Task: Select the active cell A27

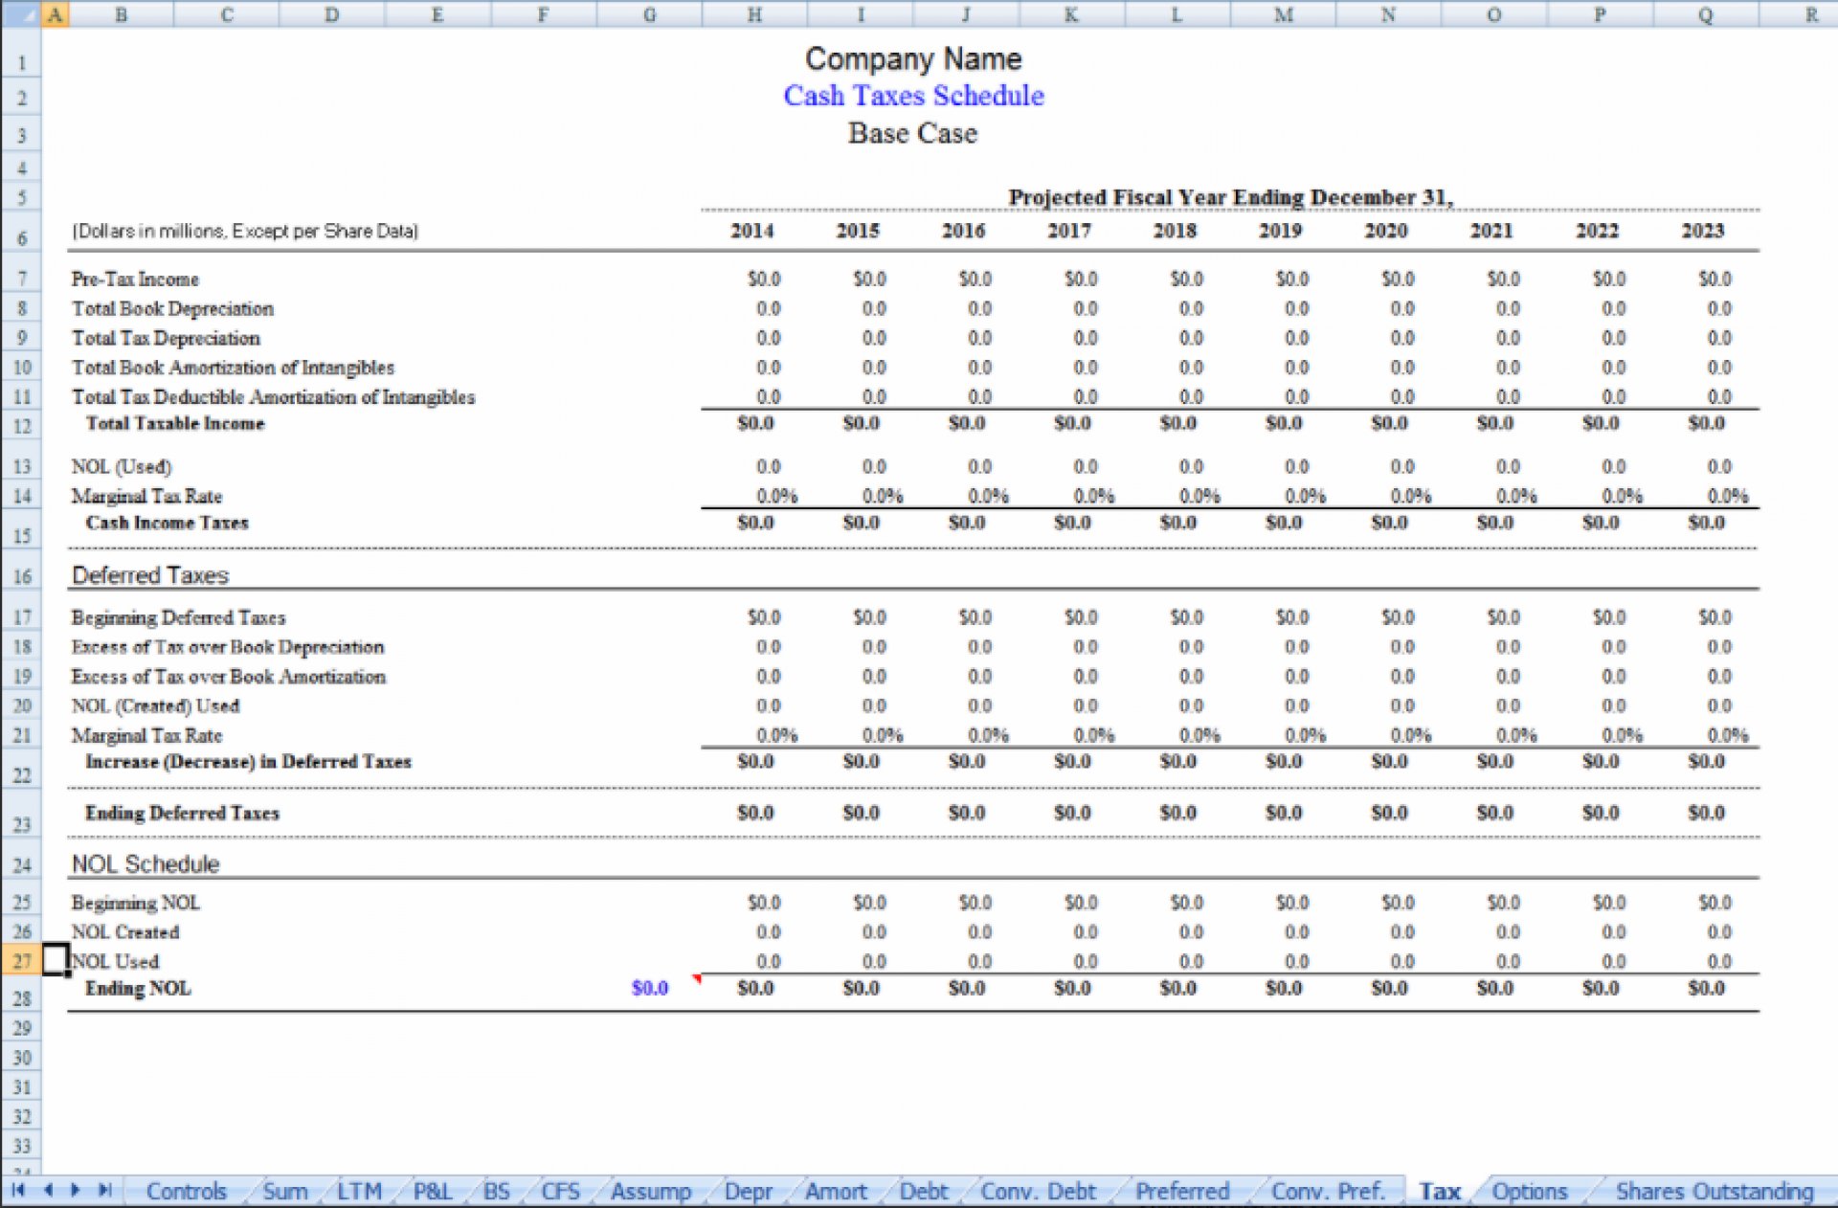Action: pyautogui.click(x=56, y=959)
